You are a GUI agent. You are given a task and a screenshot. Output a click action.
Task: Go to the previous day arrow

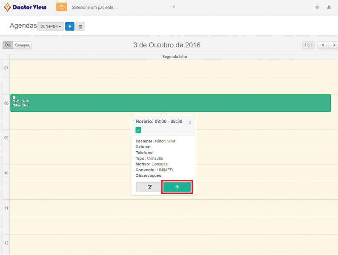tap(323, 45)
